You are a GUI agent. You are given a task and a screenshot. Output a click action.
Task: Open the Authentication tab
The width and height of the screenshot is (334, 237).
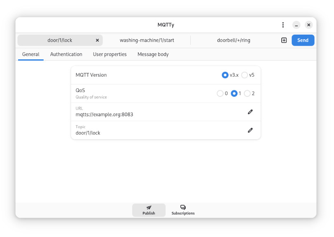[66, 54]
